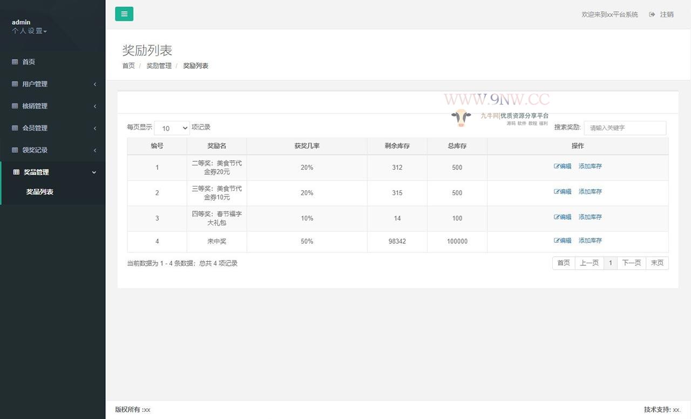
Task: Select 奖品列表 sidebar submenu item
Action: tap(40, 192)
